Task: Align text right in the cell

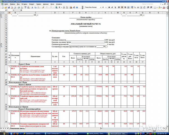Action: tap(125, 7)
